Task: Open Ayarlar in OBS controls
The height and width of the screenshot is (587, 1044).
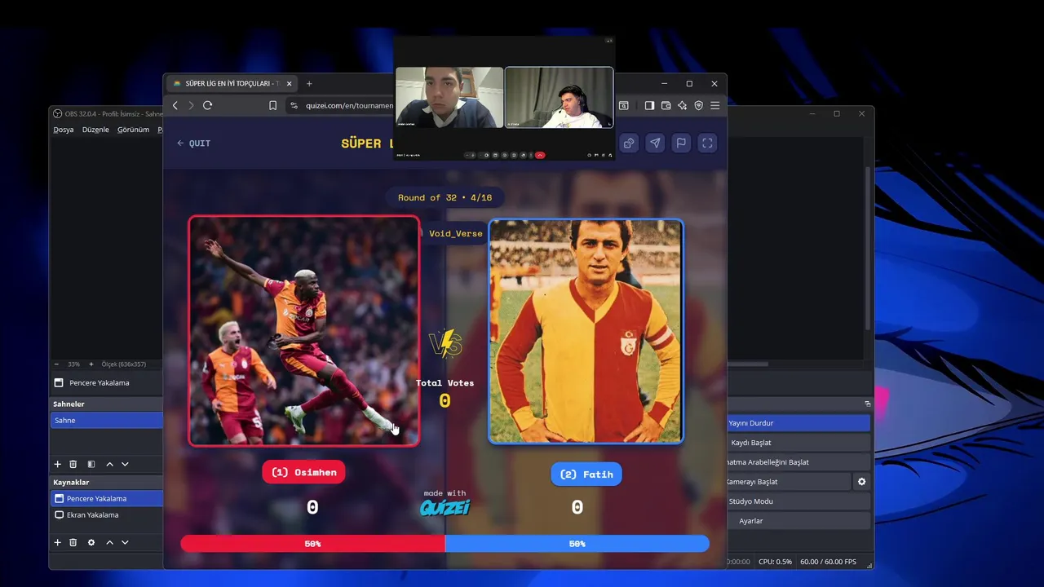Action: (798, 521)
